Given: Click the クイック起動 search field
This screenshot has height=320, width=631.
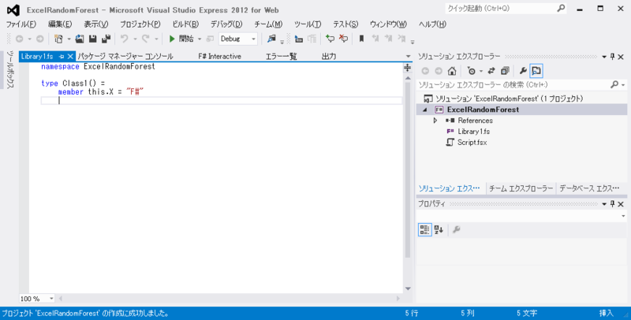Looking at the screenshot, I should (506, 9).
